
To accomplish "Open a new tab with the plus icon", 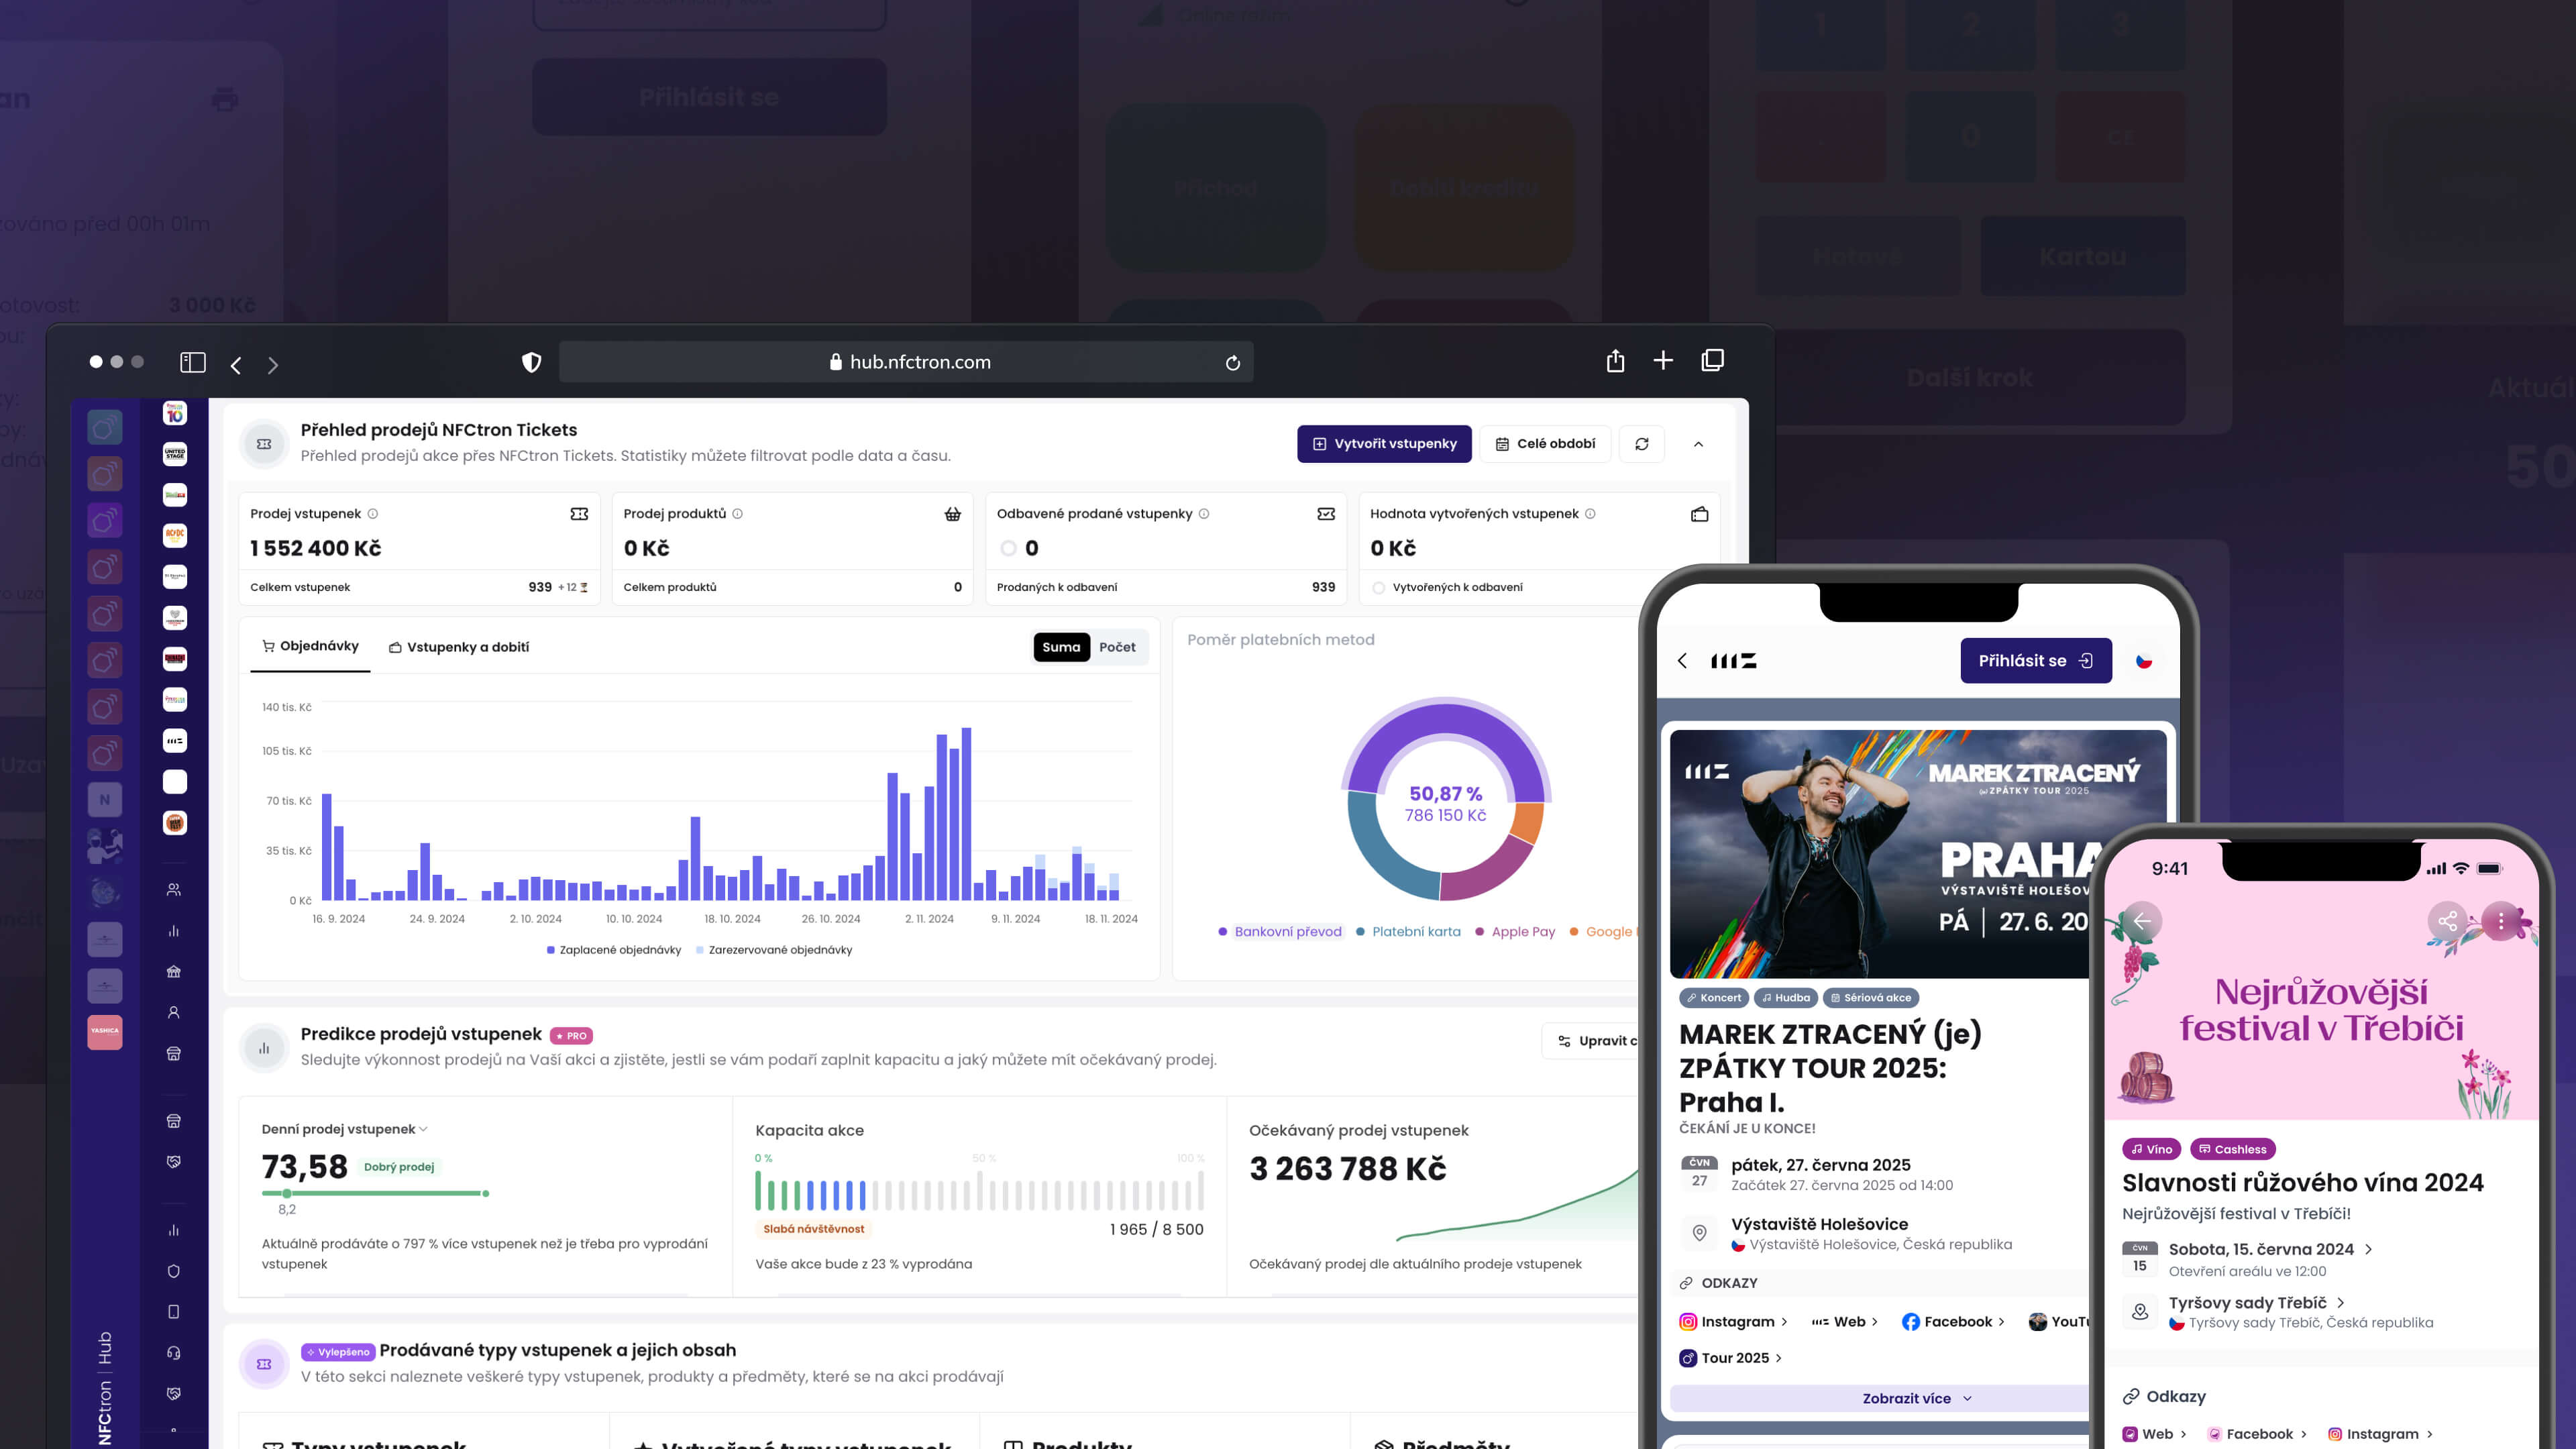I will pos(1663,360).
